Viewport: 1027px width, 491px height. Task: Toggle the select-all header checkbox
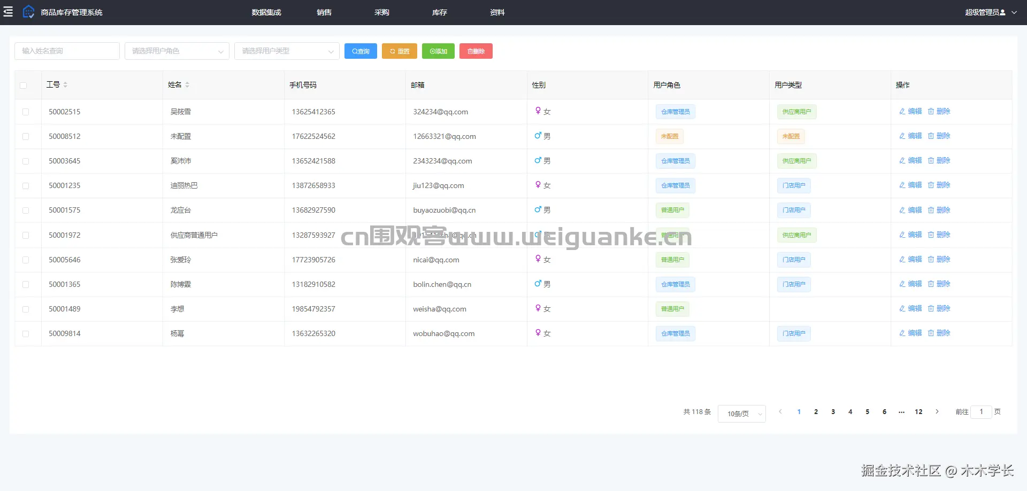coord(23,85)
